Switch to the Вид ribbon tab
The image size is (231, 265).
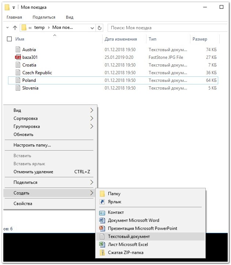pos(70,17)
